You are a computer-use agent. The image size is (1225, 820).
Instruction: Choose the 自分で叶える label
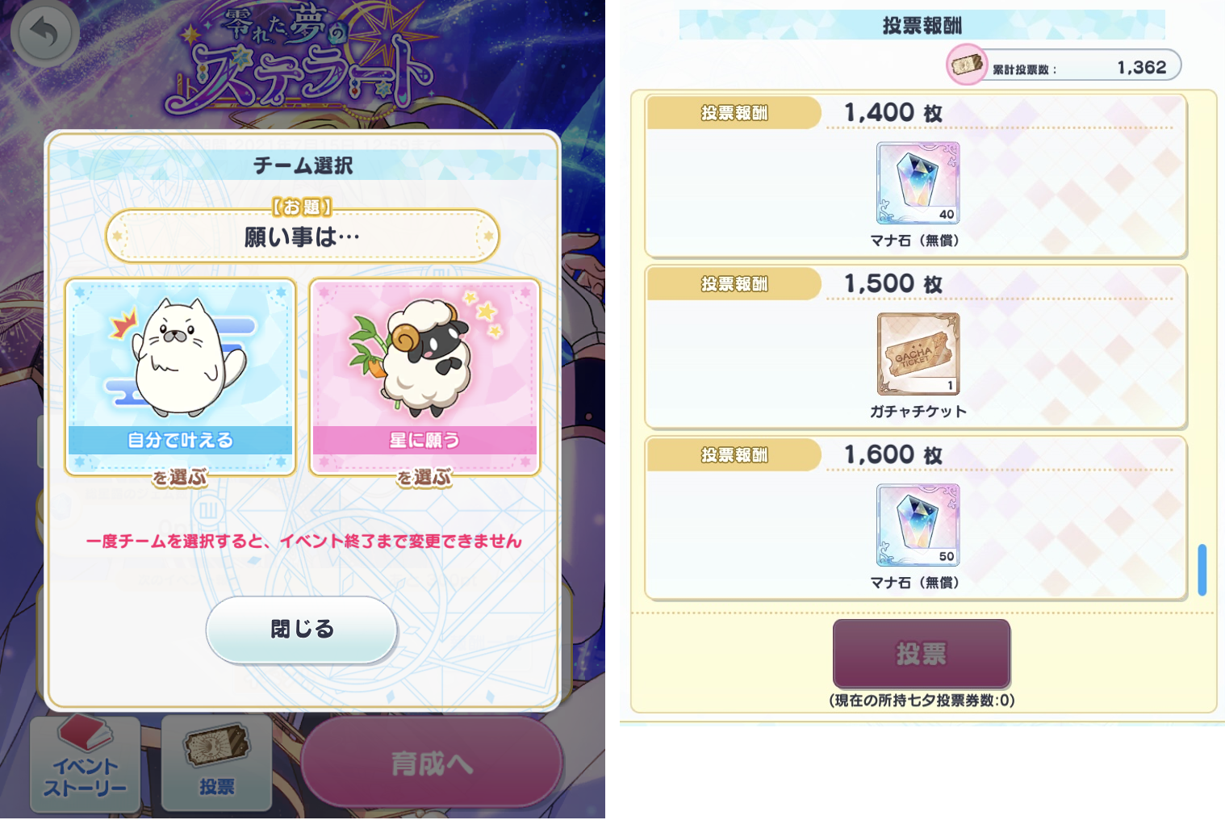180,440
